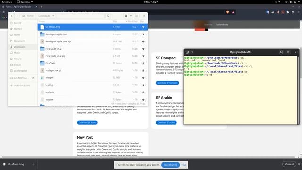Screen dimensions: 302x170
Task: Select developer.apple.com folder
Action: coord(92,34)
